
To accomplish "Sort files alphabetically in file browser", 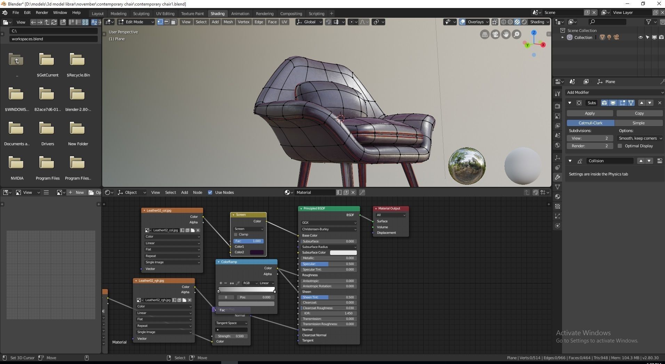I will (94, 22).
